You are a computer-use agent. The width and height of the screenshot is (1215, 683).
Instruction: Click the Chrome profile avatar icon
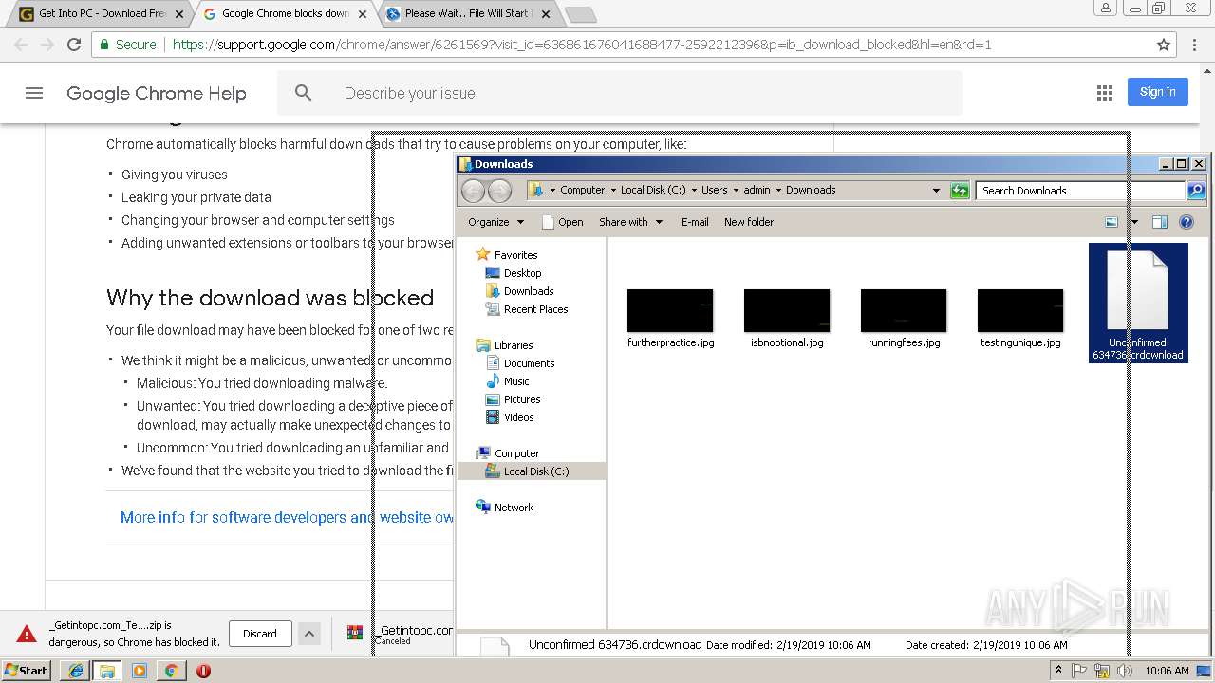point(1106,9)
